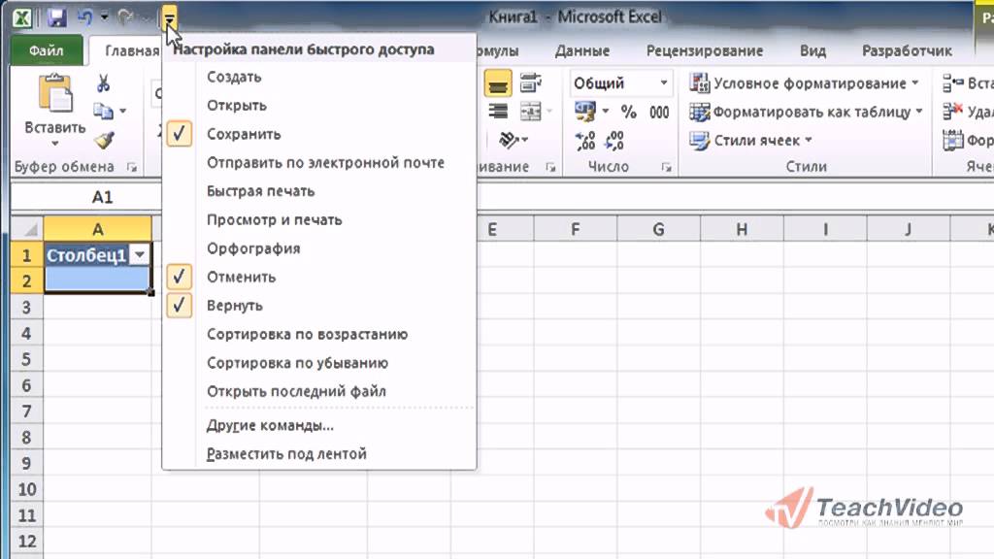Switch to the Рецензирование tab
The width and height of the screenshot is (994, 559).
(705, 50)
